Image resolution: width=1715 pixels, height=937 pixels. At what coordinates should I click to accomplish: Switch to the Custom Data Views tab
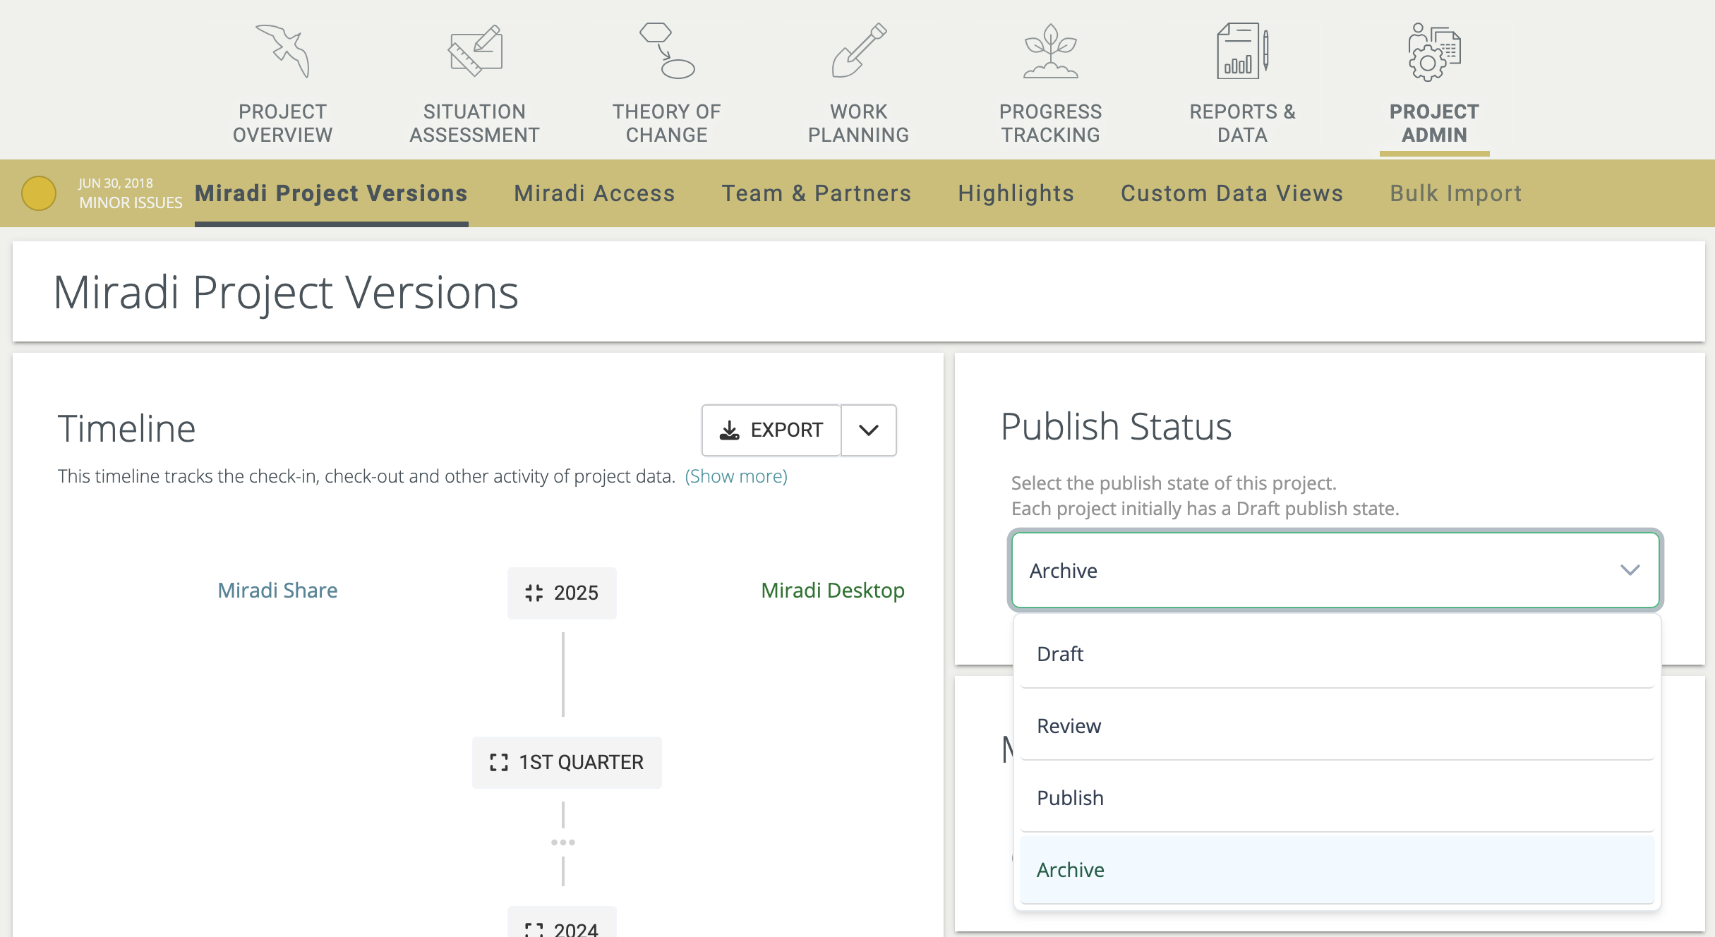point(1232,193)
